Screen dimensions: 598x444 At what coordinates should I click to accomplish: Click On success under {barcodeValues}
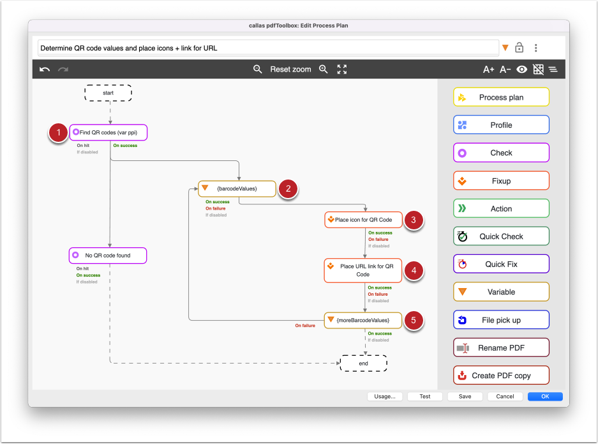tap(218, 202)
